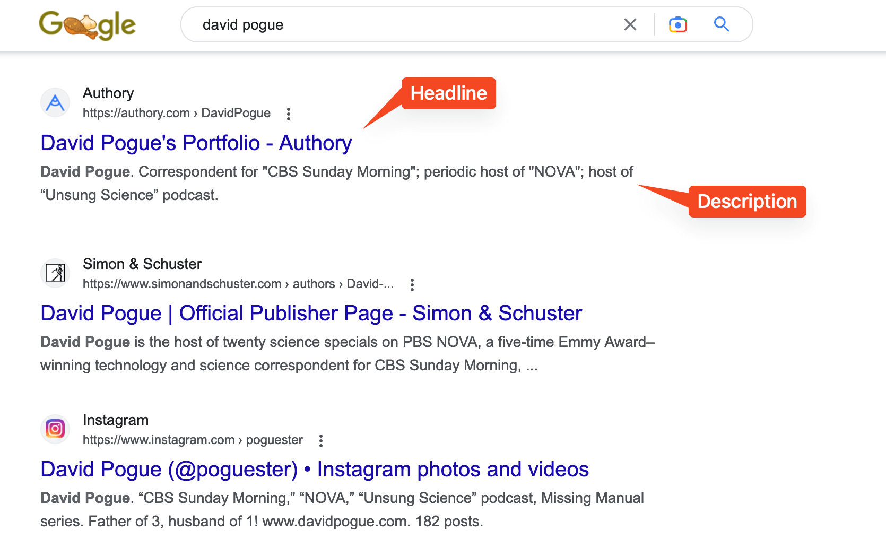The width and height of the screenshot is (886, 556).
Task: Click the Authory site favicon
Action: click(x=55, y=102)
